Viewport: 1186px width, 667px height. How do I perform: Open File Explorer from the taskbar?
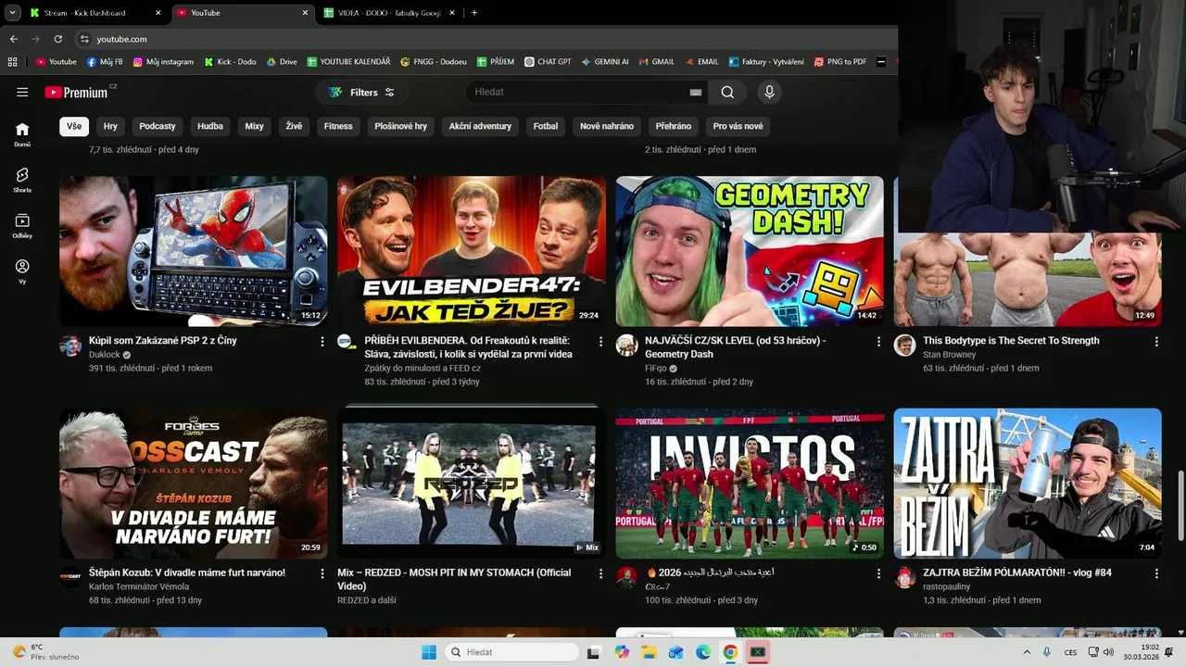649,652
